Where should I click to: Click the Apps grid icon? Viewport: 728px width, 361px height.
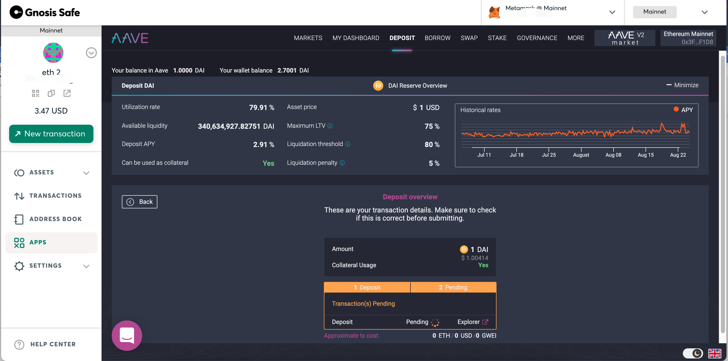coord(19,243)
